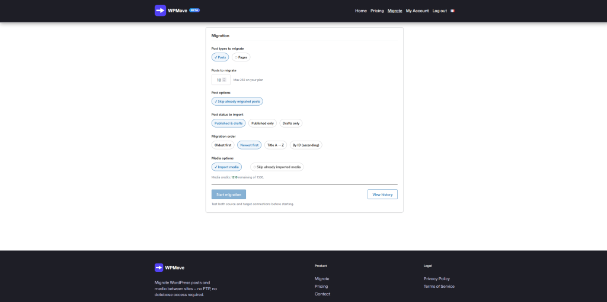This screenshot has width=607, height=302.
Task: Click Log out in the header
Action: click(x=439, y=11)
